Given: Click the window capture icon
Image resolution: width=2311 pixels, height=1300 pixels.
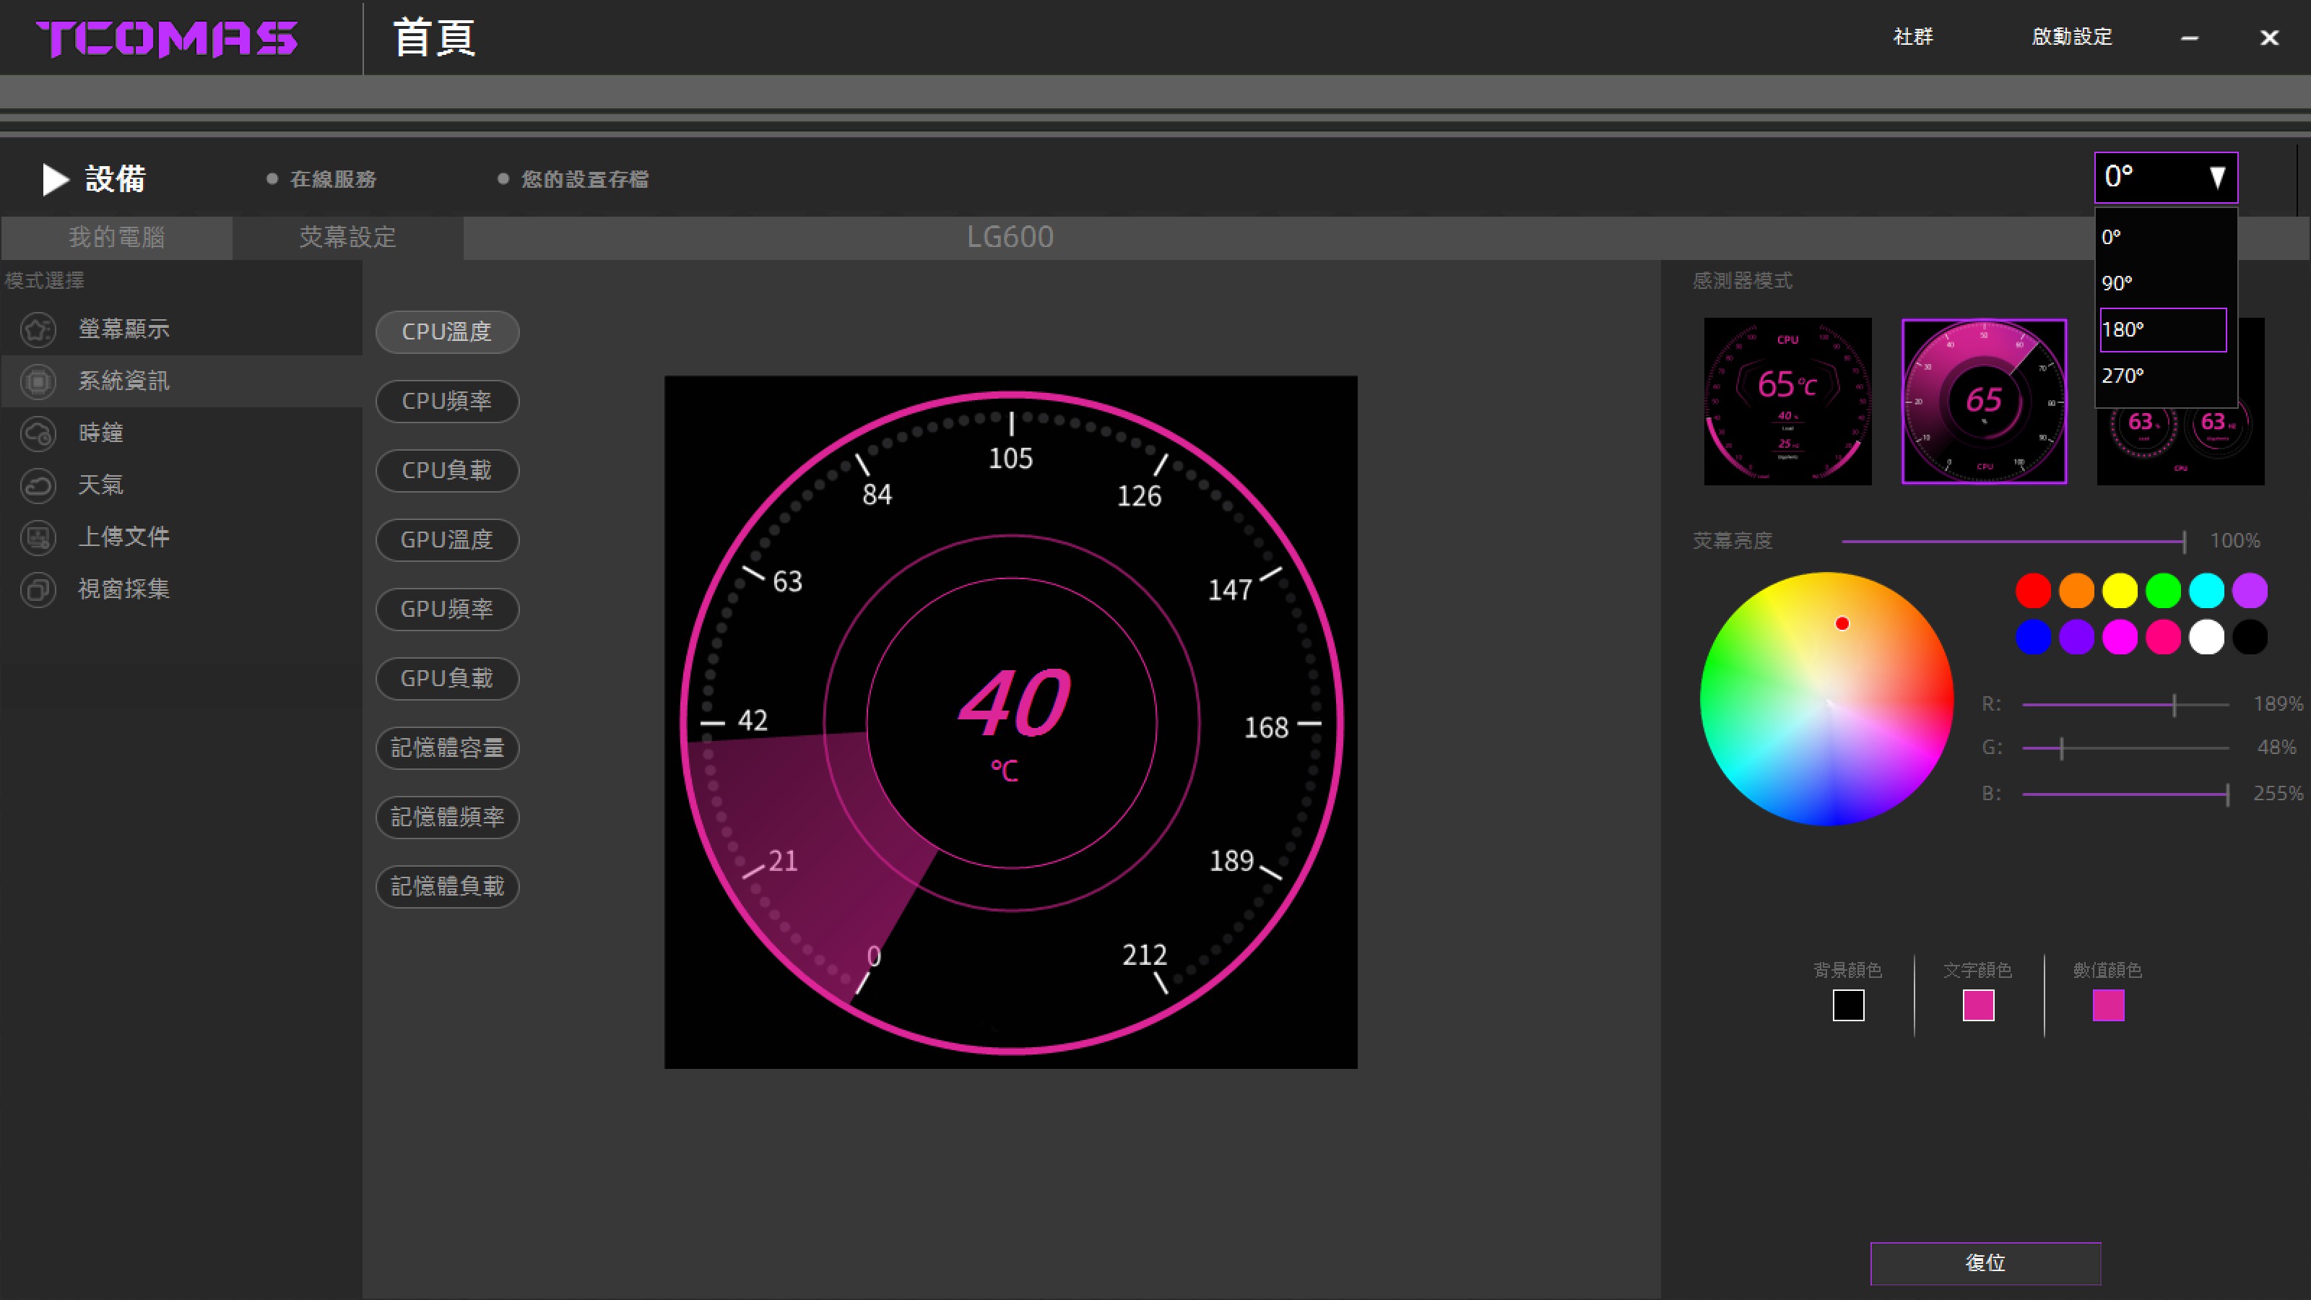Looking at the screenshot, I should 38,589.
